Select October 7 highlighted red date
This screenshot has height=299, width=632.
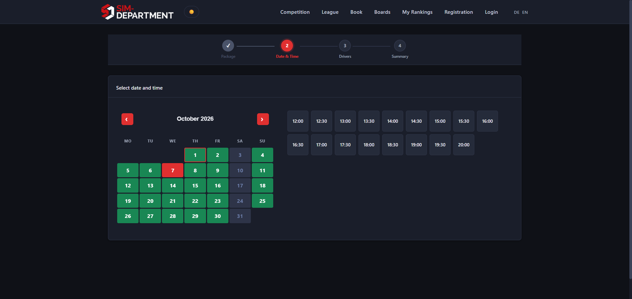(173, 170)
